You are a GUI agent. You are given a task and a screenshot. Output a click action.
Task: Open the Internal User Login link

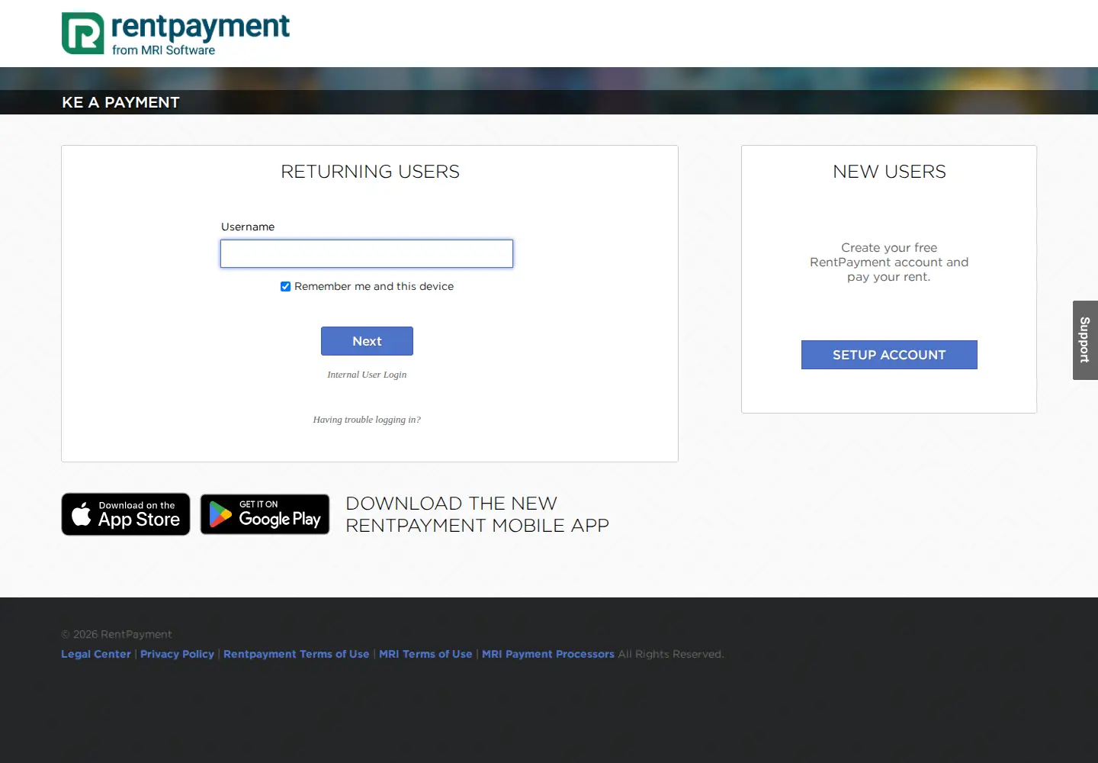[367, 375]
